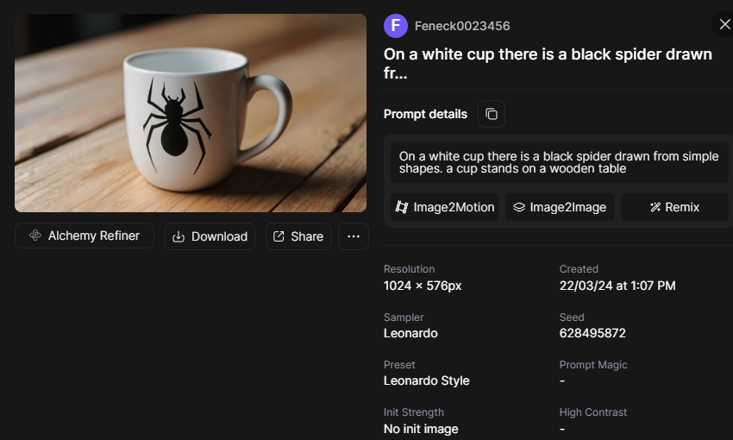Close the image details panel

tap(724, 24)
